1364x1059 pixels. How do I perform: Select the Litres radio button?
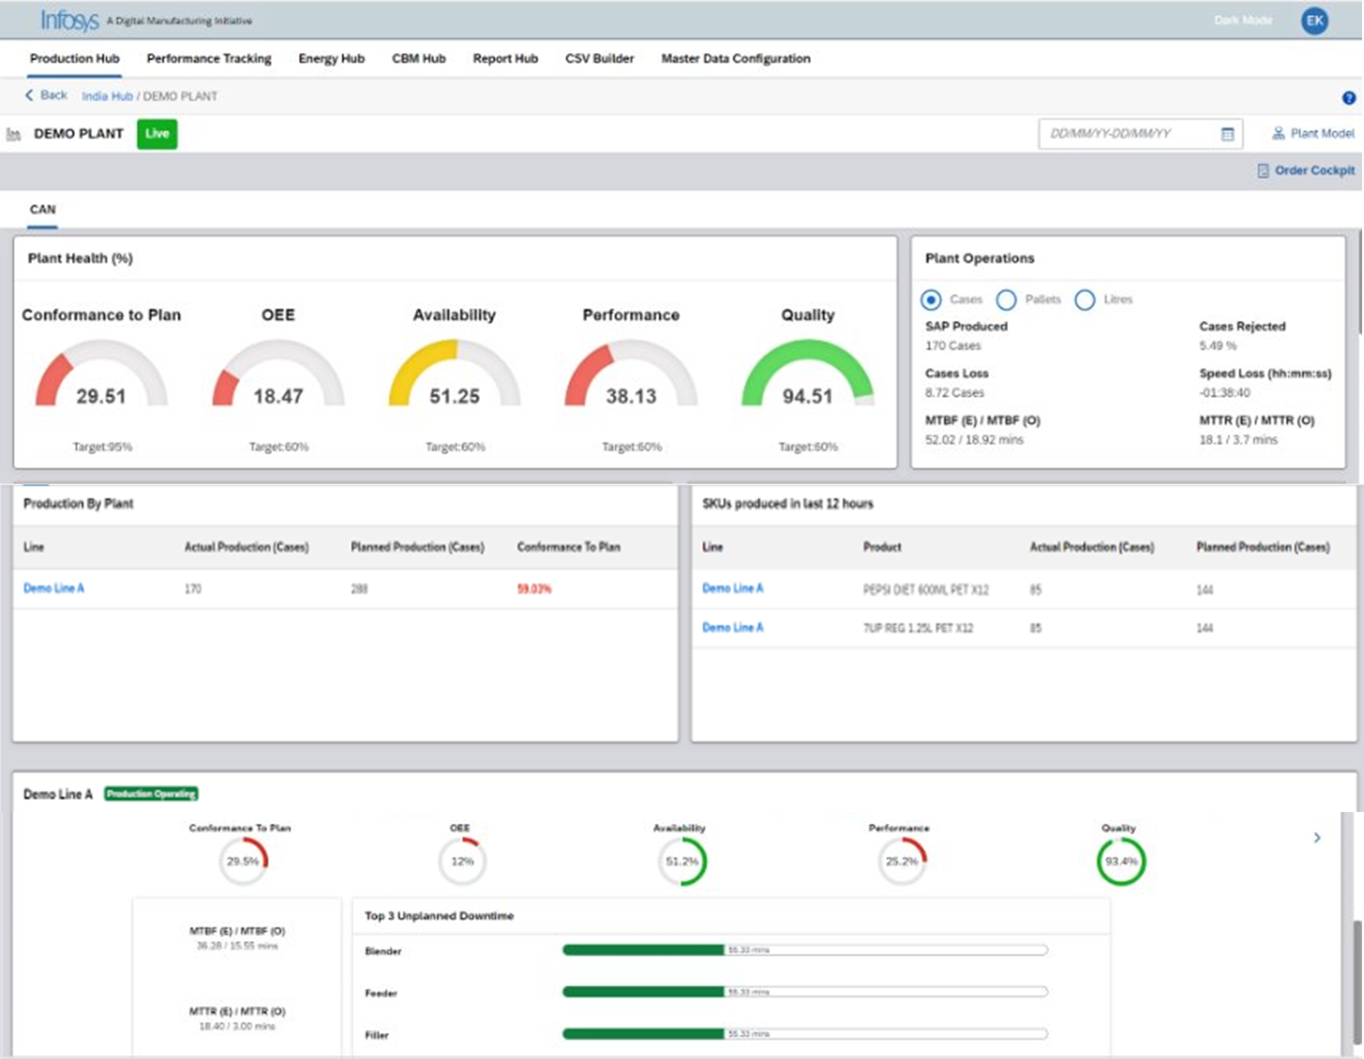1085,300
